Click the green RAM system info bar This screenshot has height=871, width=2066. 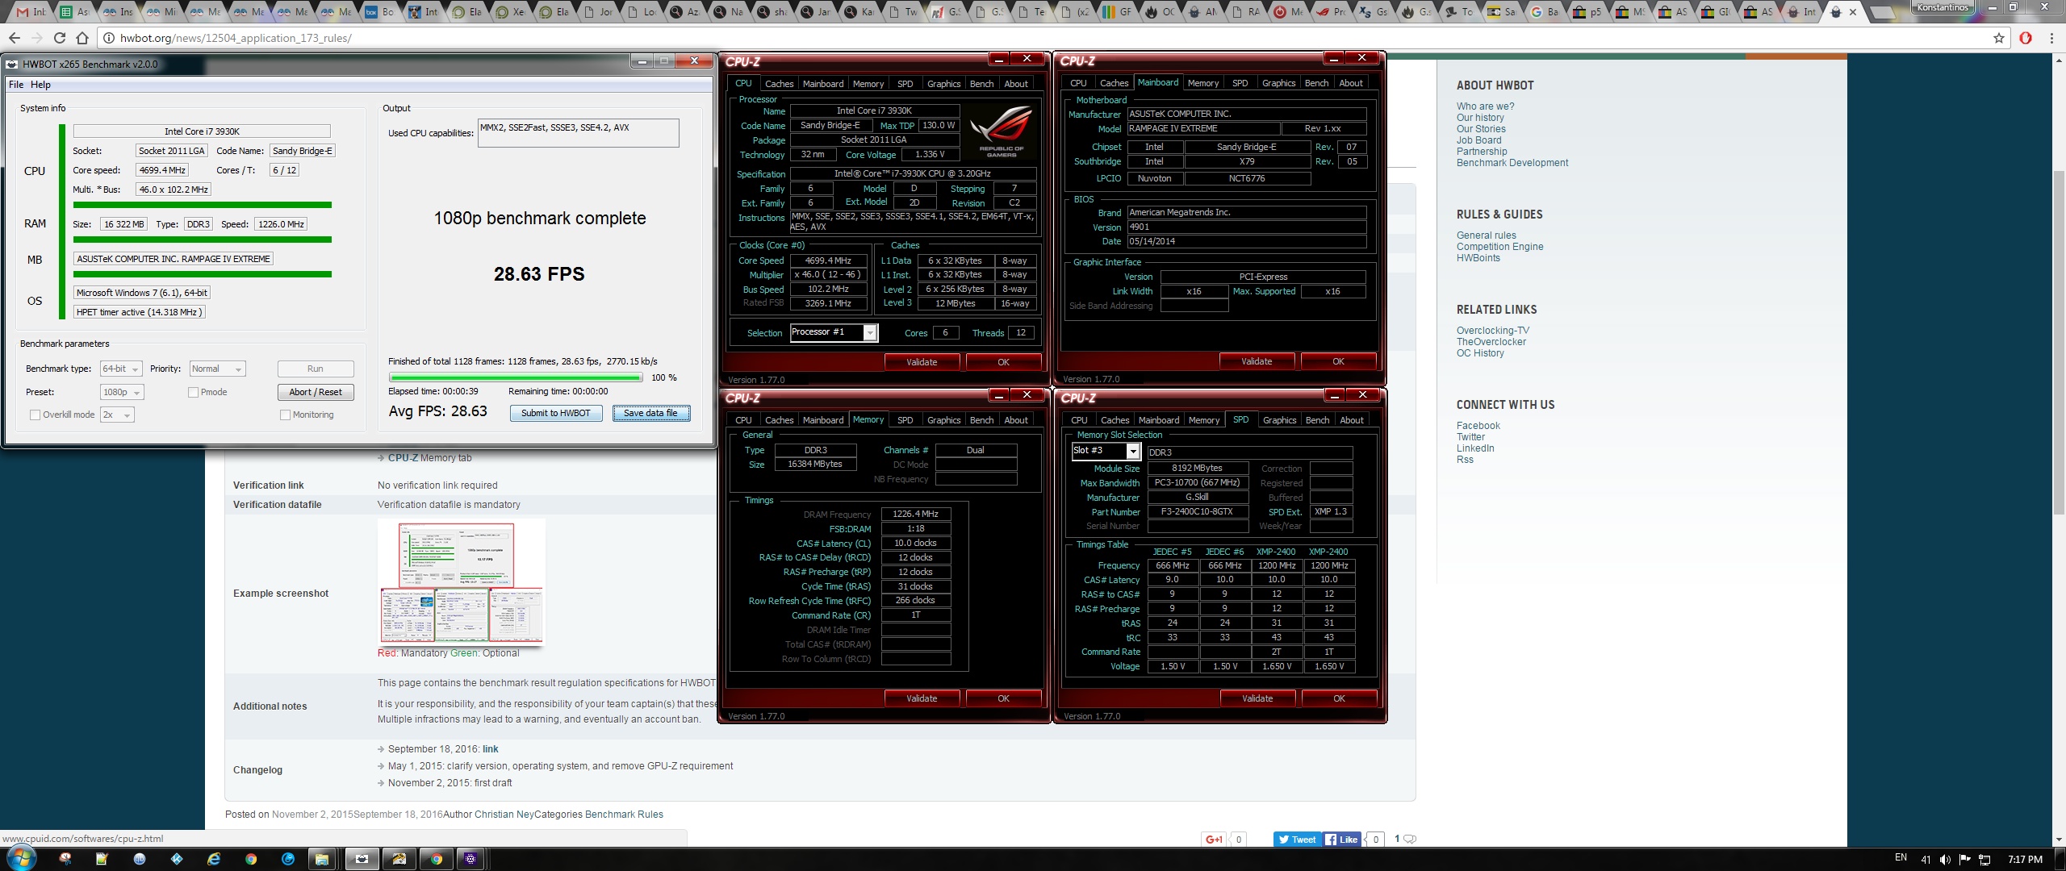202,240
